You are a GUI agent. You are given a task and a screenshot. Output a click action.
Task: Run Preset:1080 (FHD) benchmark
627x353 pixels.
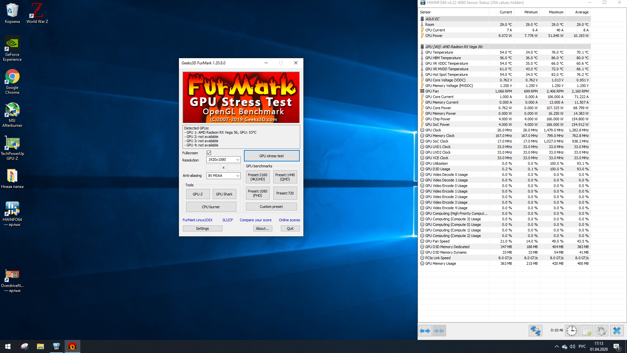(257, 193)
